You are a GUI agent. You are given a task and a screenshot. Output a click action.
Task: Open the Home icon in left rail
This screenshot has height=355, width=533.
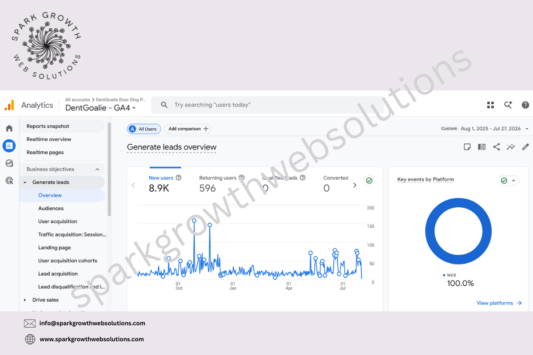9,128
